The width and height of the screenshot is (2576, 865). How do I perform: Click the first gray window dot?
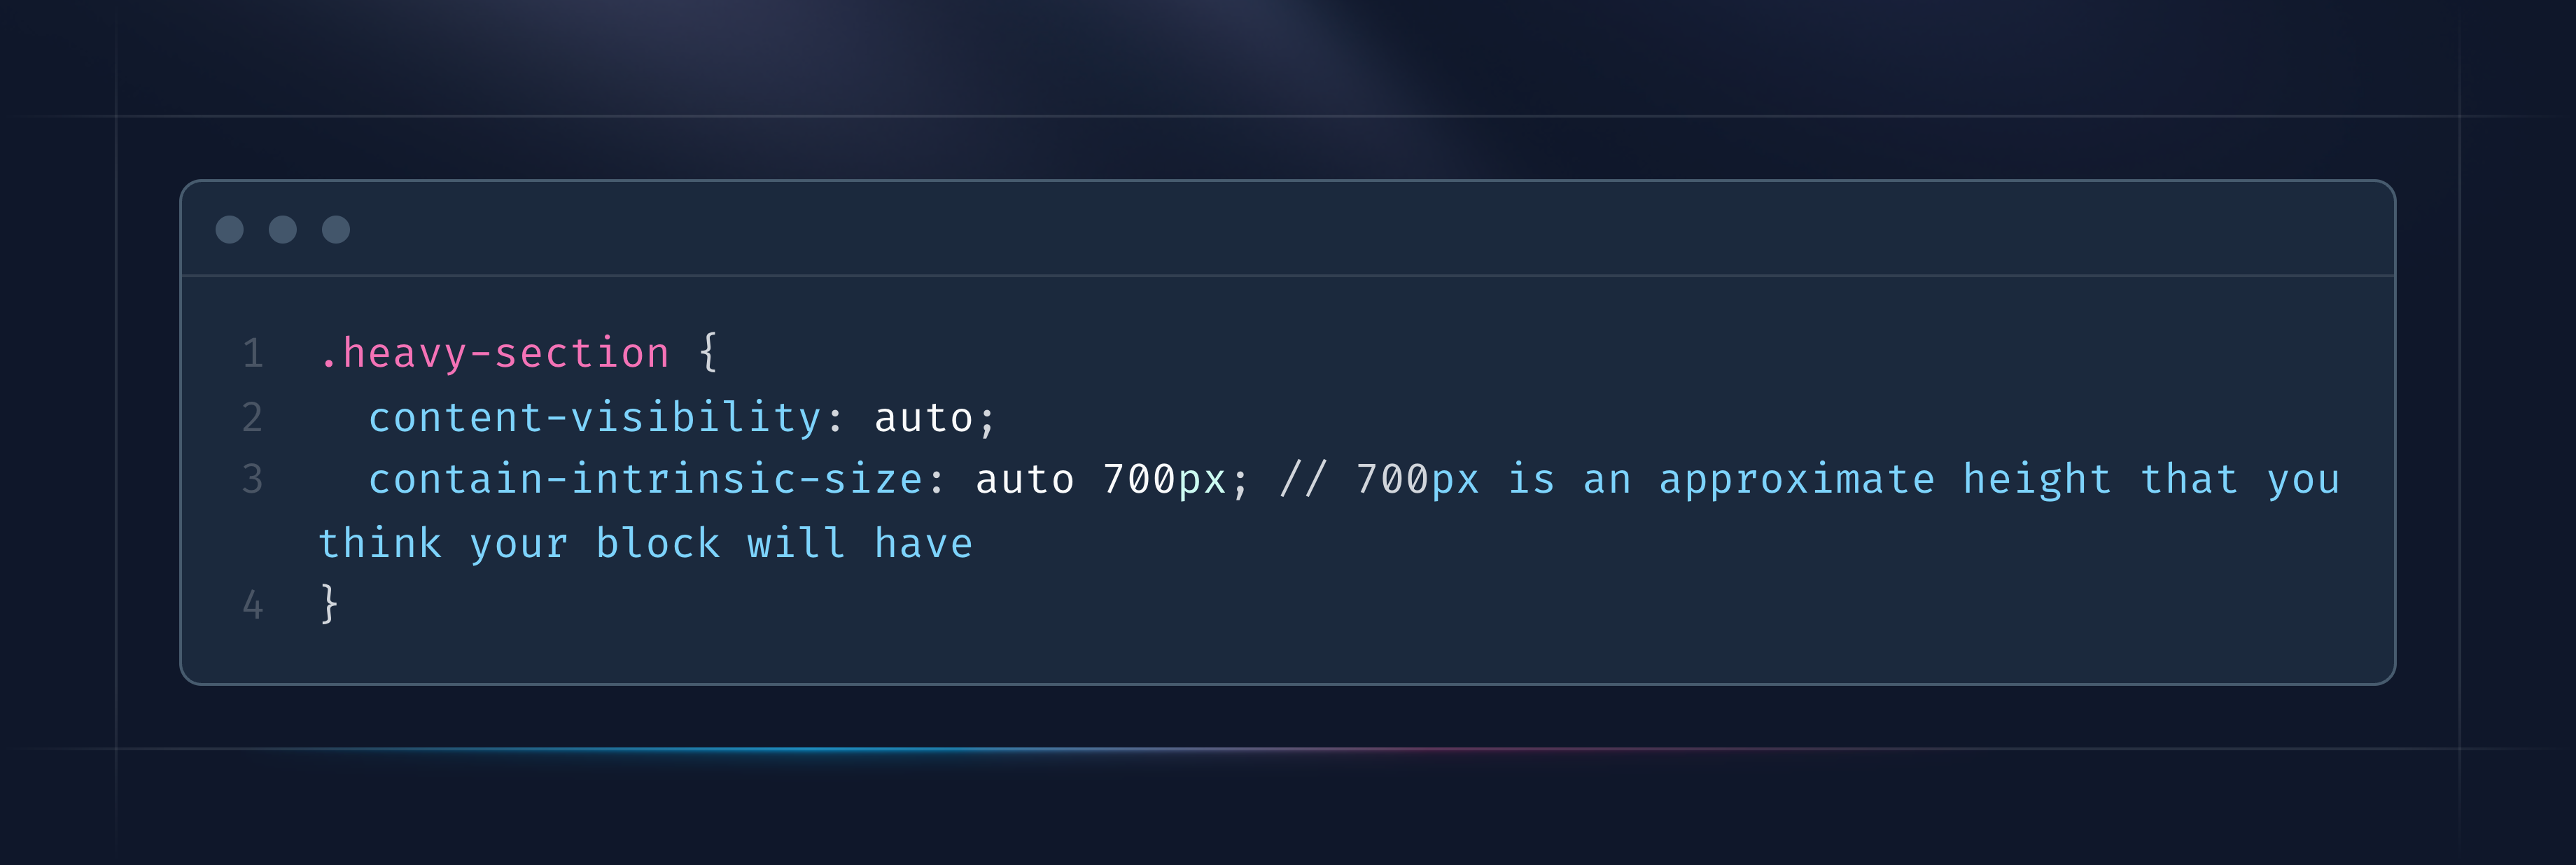(230, 230)
